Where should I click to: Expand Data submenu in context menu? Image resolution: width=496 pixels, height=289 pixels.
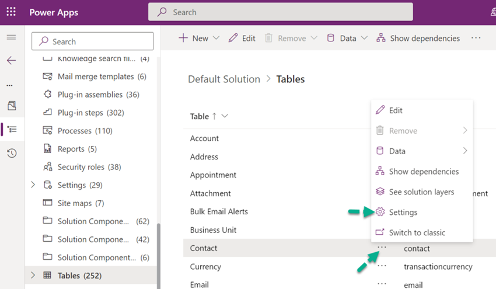tap(422, 151)
